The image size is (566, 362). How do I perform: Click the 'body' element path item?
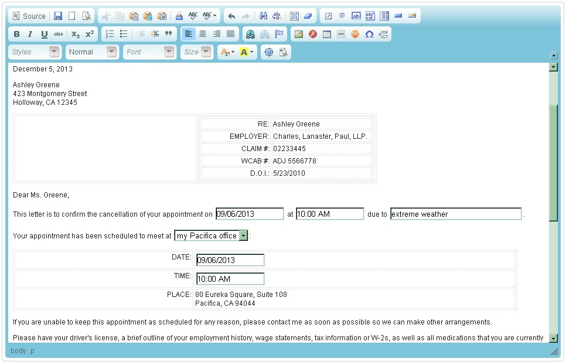point(18,351)
